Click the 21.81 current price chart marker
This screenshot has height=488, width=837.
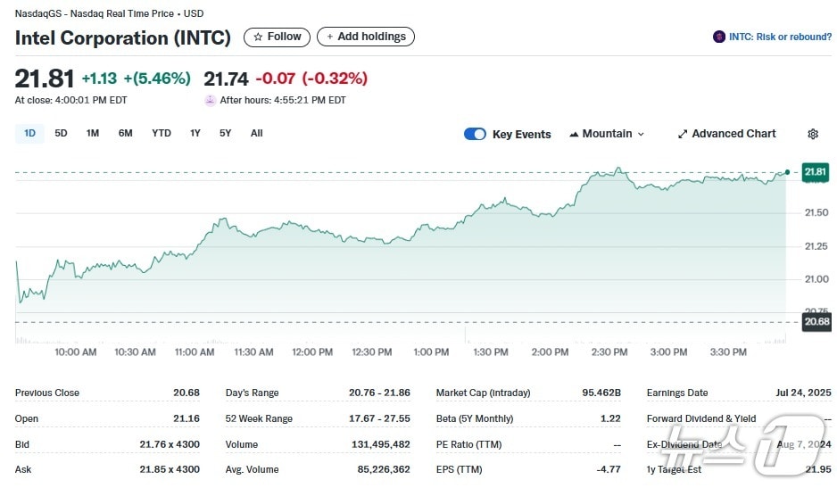[816, 171]
